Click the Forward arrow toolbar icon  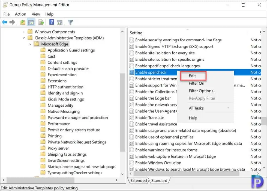[x=12, y=22]
